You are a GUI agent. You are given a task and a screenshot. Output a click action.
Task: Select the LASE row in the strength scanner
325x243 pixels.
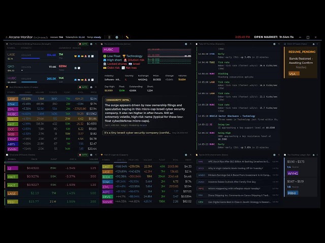(x=52, y=56)
